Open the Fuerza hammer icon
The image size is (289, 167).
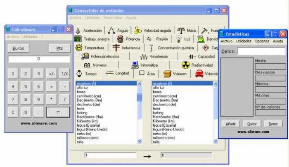[205, 31]
